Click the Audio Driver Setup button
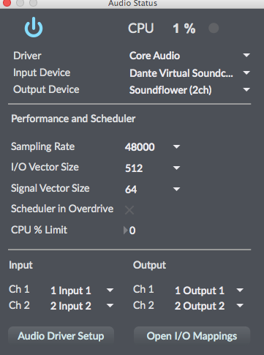The image size is (264, 355). coord(61,336)
